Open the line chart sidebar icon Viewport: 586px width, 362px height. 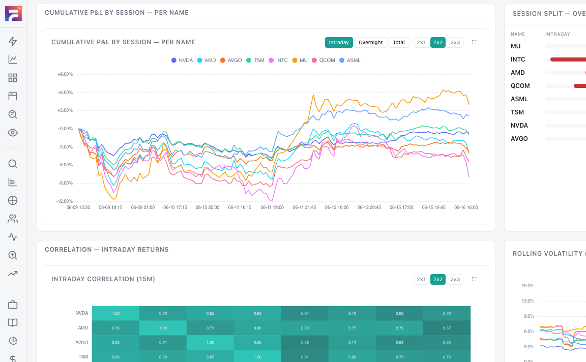tap(13, 59)
